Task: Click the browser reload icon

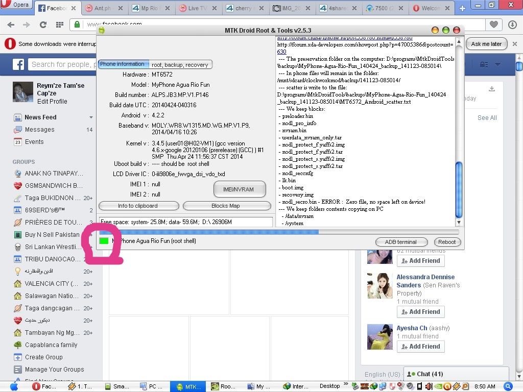Action: [43, 24]
